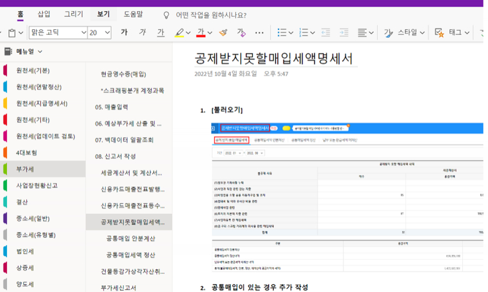The width and height of the screenshot is (488, 292).
Task: Open the 4대보험 section
Action: (x=43, y=153)
